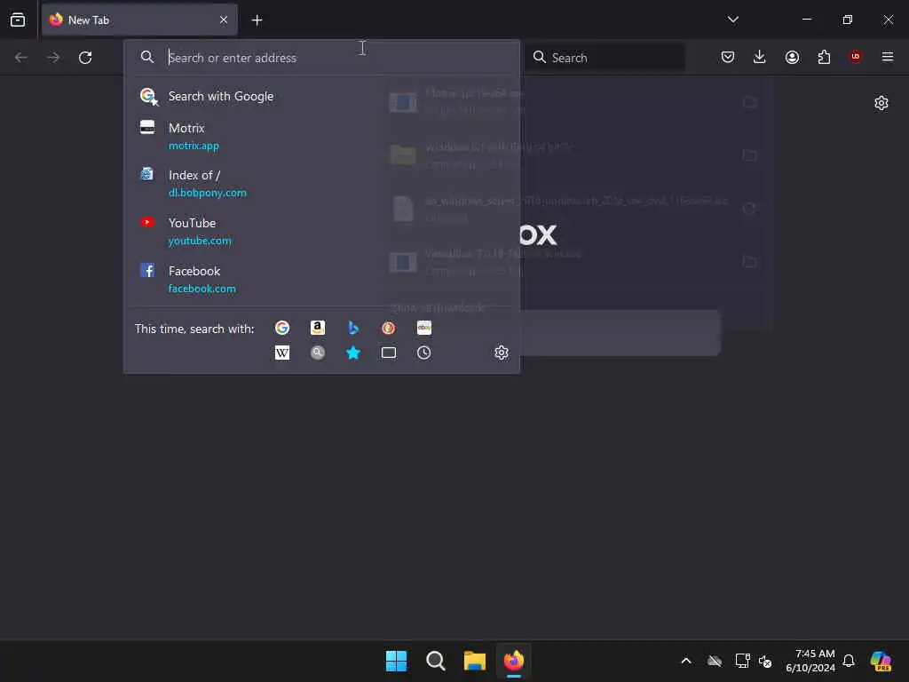The image size is (909, 682).
Task: Go back one page
Action: [21, 58]
